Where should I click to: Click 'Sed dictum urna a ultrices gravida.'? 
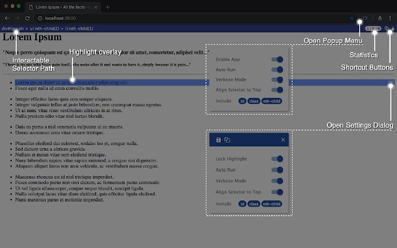[x=51, y=149]
